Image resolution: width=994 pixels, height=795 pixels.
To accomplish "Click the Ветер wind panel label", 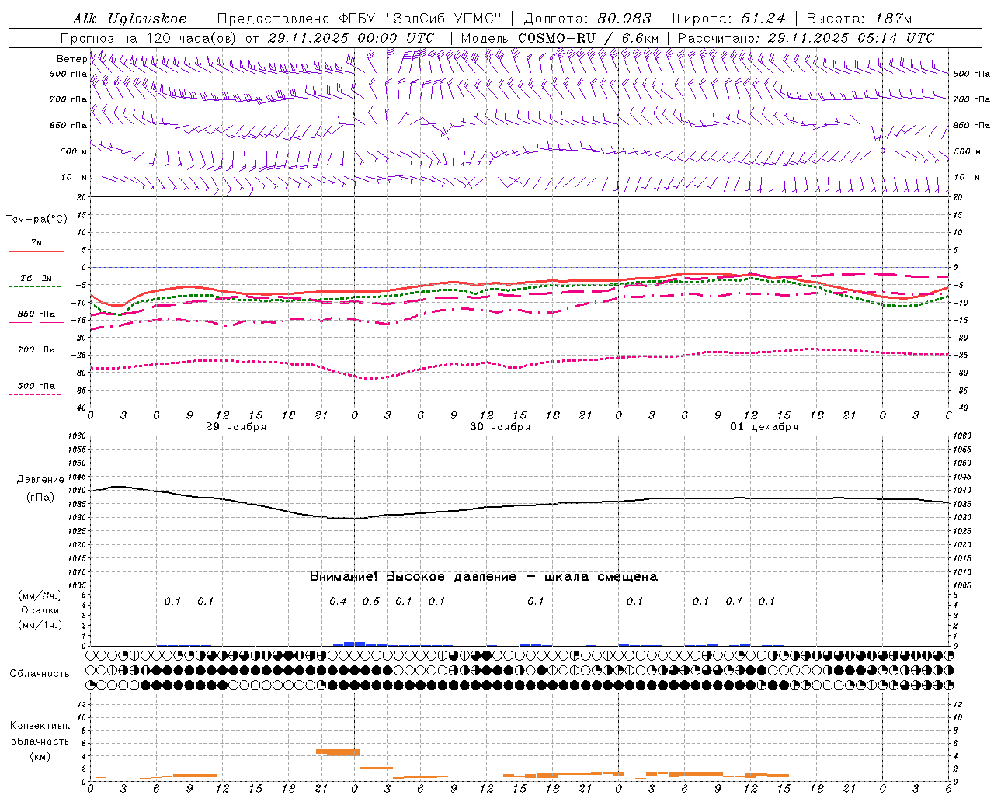I will coord(71,59).
